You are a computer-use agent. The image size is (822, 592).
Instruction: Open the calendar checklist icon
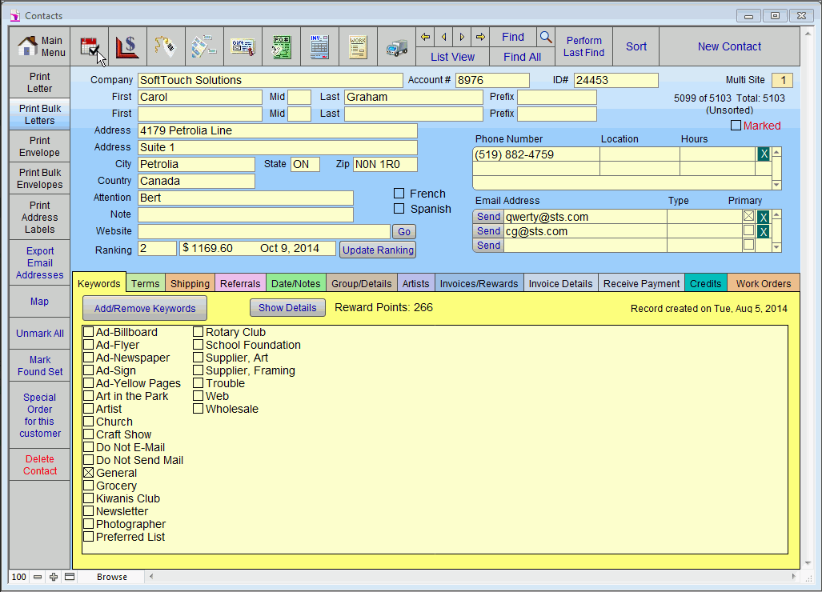pyautogui.click(x=90, y=47)
